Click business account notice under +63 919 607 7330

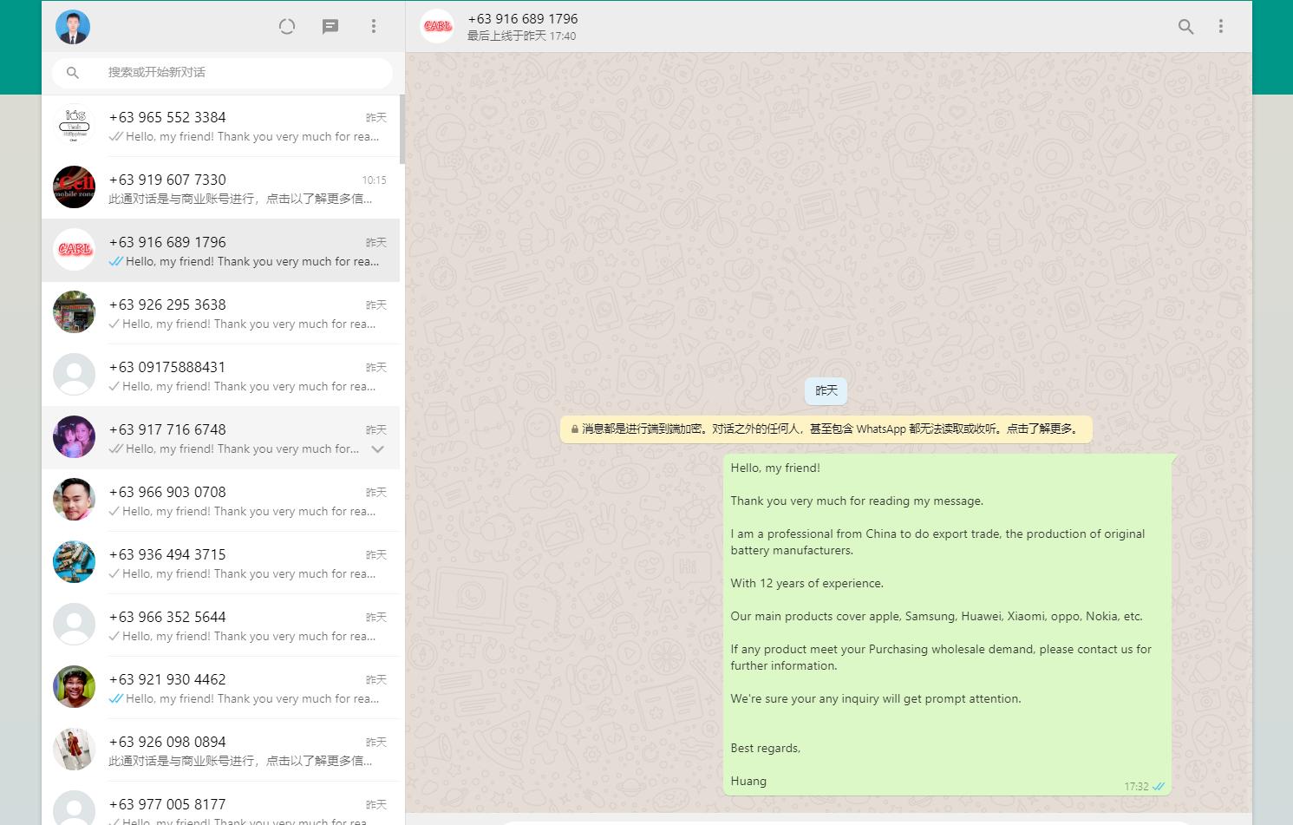[x=240, y=199]
